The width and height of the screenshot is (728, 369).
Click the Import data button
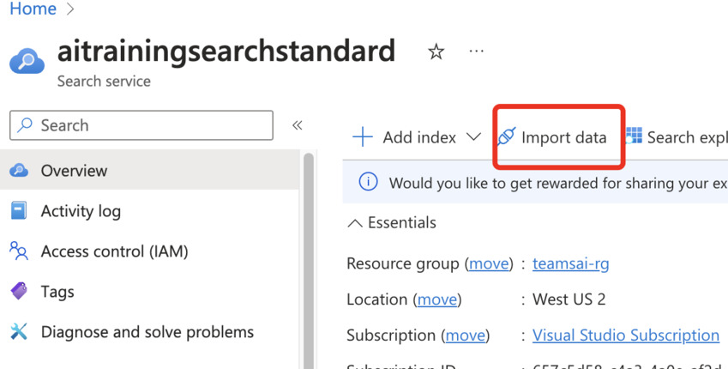(552, 137)
